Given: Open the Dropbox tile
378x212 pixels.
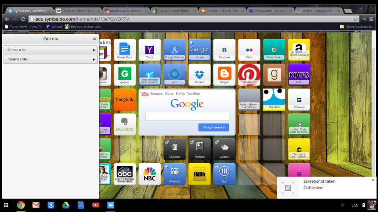Looking at the screenshot, I should coord(199,74).
